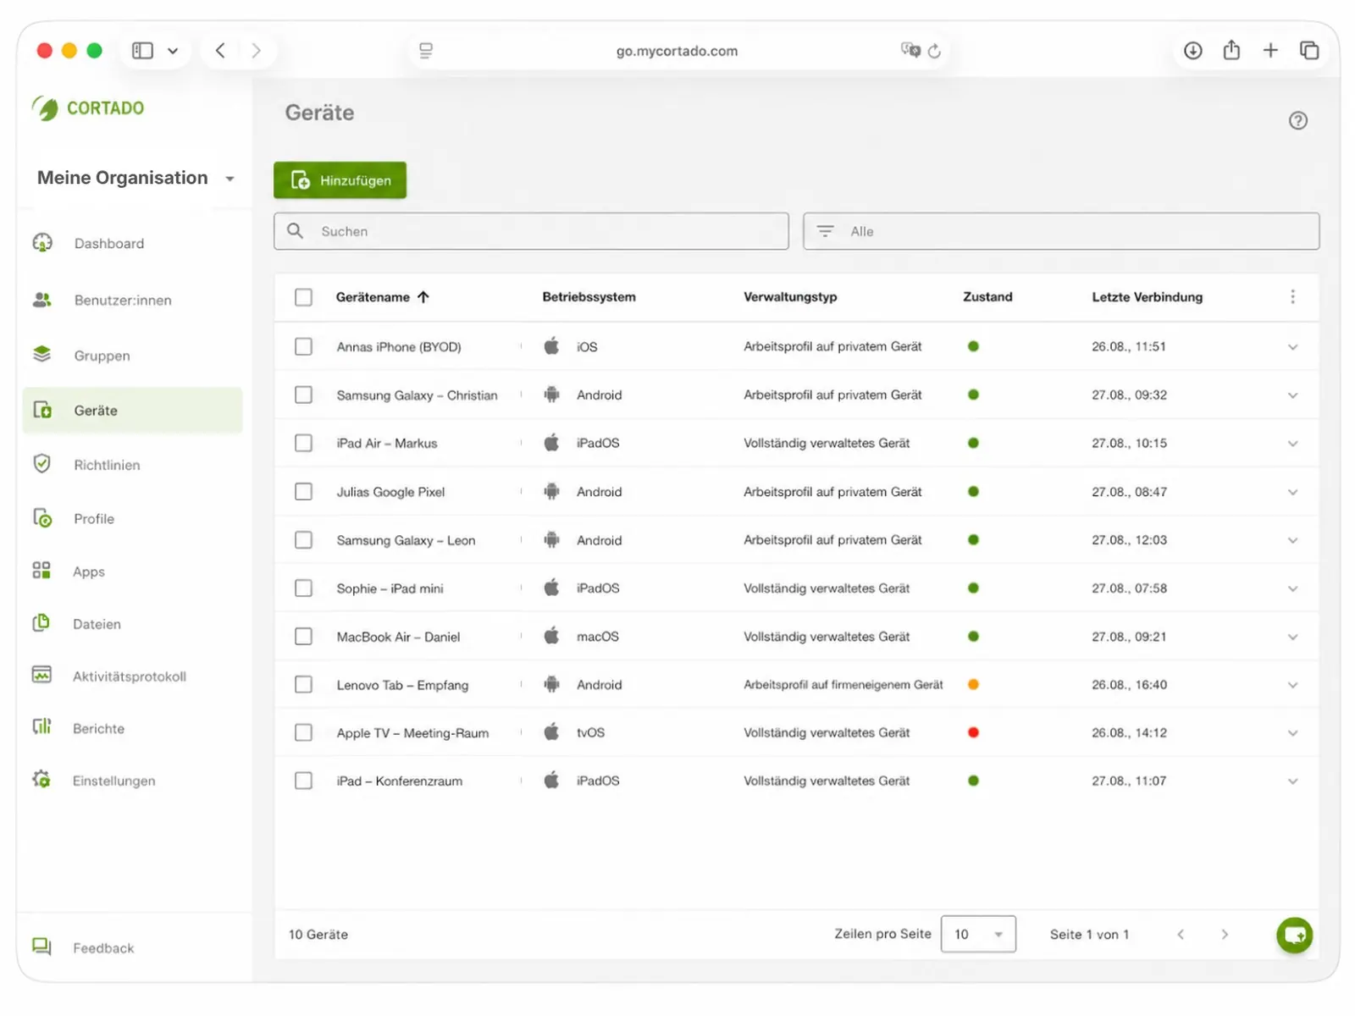Screen dimensions: 1355x1016
Task: Open the green chat bubble icon
Action: coord(1294,935)
